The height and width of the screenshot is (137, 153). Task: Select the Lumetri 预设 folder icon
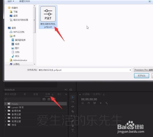[x=9, y=107]
